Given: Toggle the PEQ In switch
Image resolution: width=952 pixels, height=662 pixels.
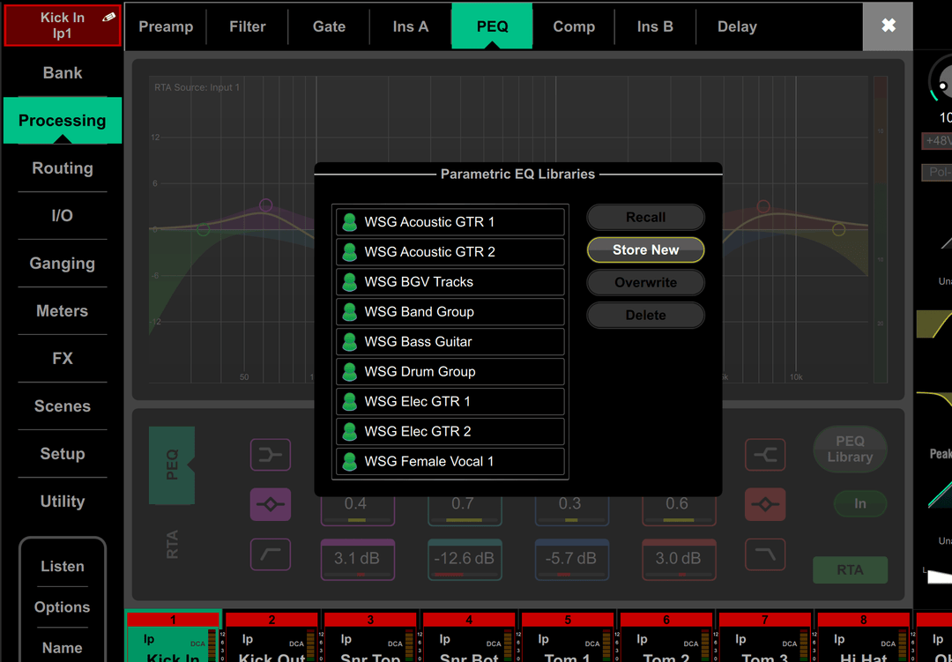Looking at the screenshot, I should [x=859, y=503].
